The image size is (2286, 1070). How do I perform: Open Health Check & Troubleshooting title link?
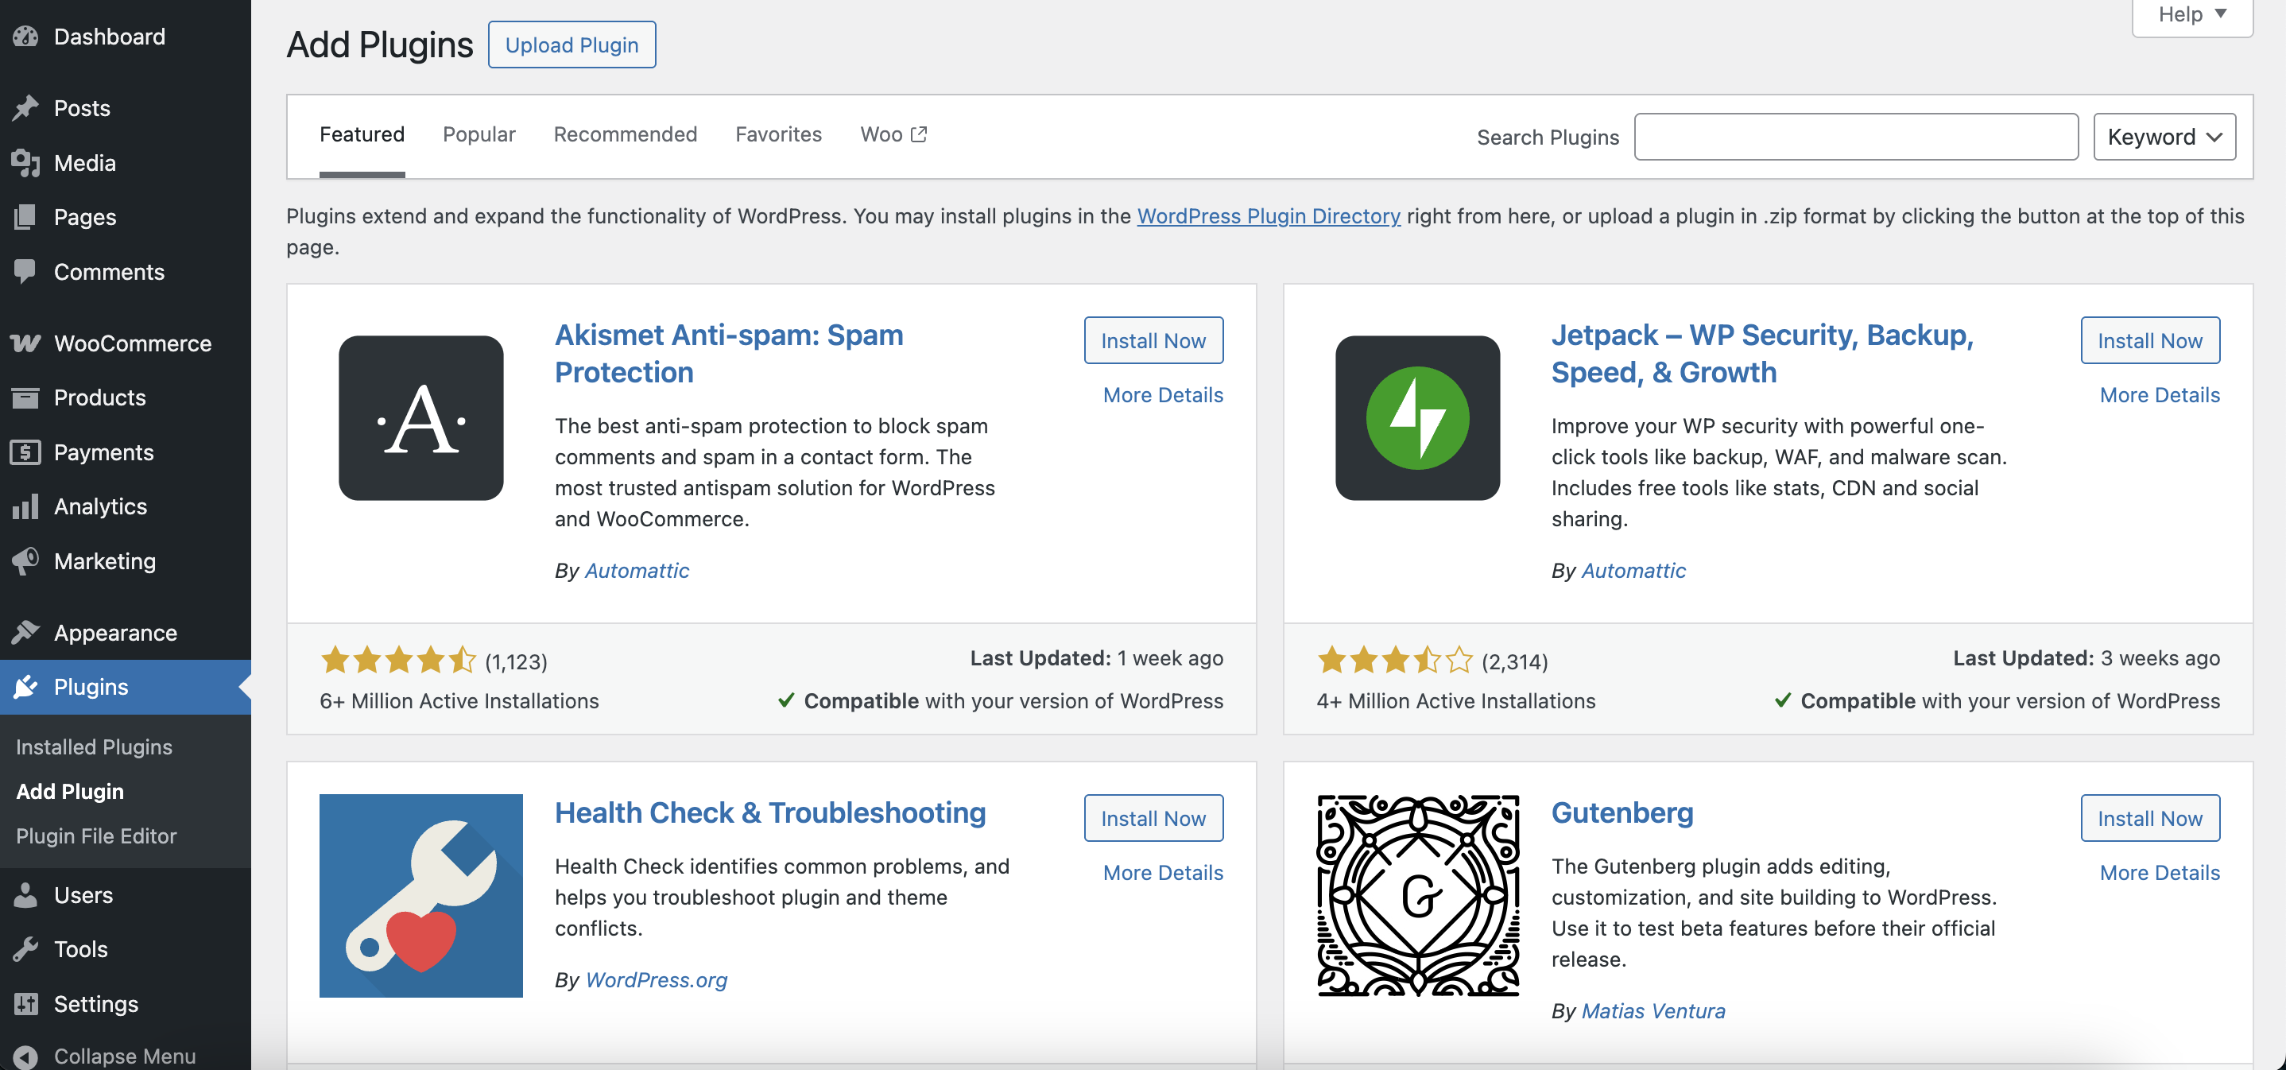point(770,812)
